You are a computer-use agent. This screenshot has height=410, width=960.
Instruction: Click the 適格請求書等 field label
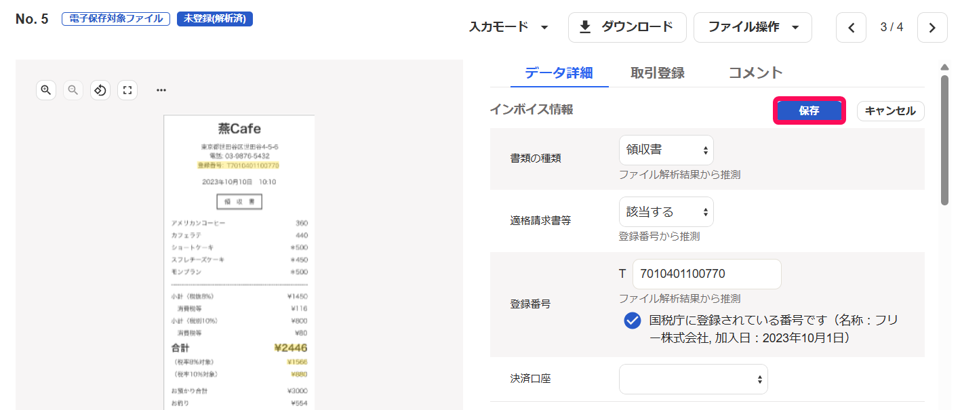tap(540, 221)
